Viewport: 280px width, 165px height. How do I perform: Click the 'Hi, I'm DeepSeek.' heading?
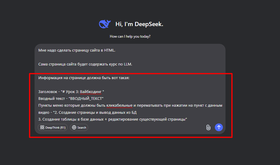pos(139,24)
